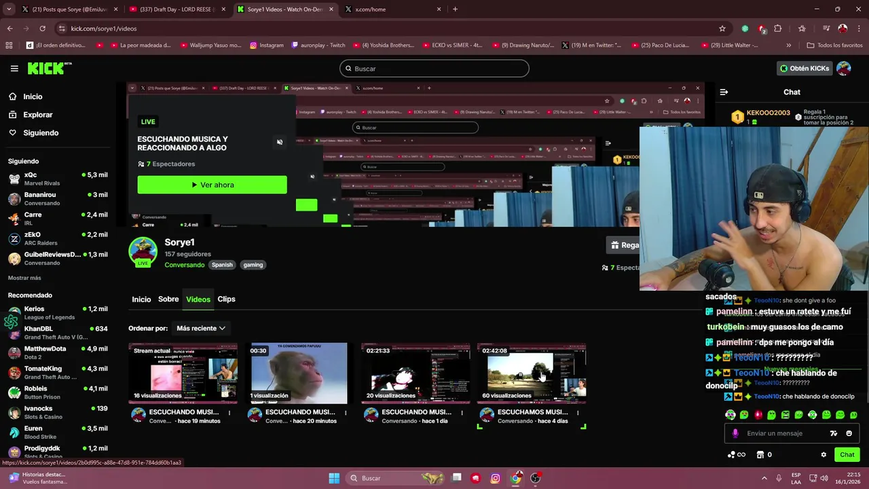Open the tab search dropdown in Chrome
This screenshot has width=869, height=489.
9,10
